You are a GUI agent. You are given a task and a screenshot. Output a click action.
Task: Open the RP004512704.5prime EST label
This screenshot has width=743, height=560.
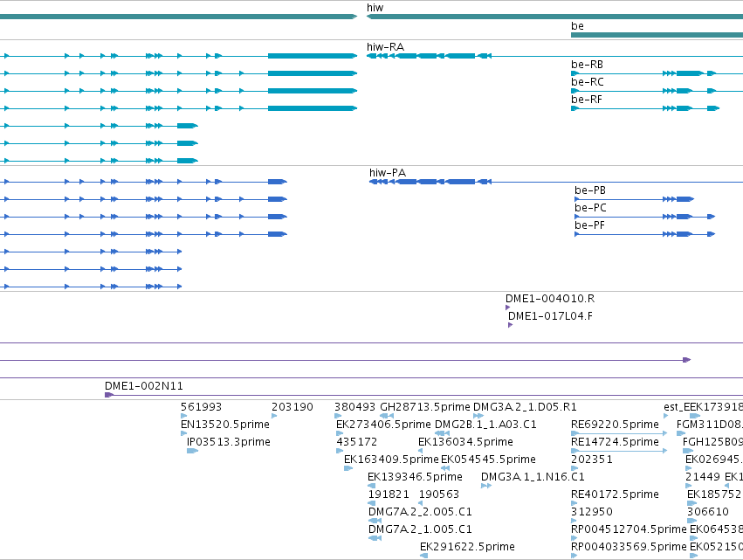pos(629,529)
